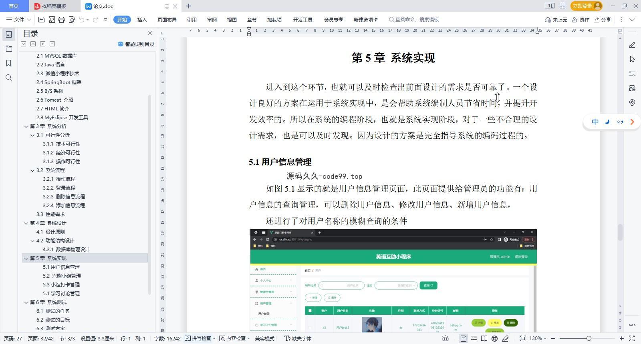The image size is (641, 344).
Task: Collapse the 第5章 系统实现 outline node
Action: point(26,258)
